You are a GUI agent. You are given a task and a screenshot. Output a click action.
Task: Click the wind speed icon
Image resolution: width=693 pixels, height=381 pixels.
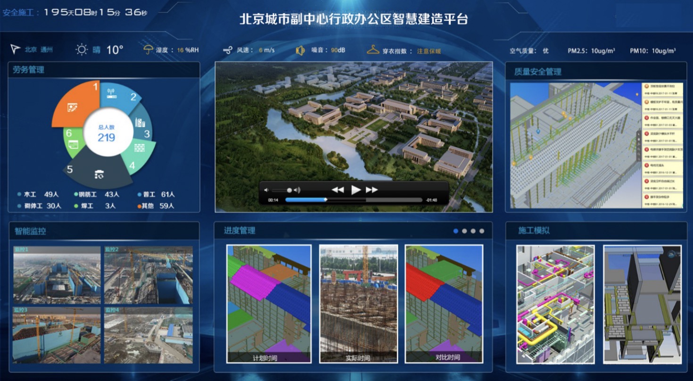(x=228, y=50)
